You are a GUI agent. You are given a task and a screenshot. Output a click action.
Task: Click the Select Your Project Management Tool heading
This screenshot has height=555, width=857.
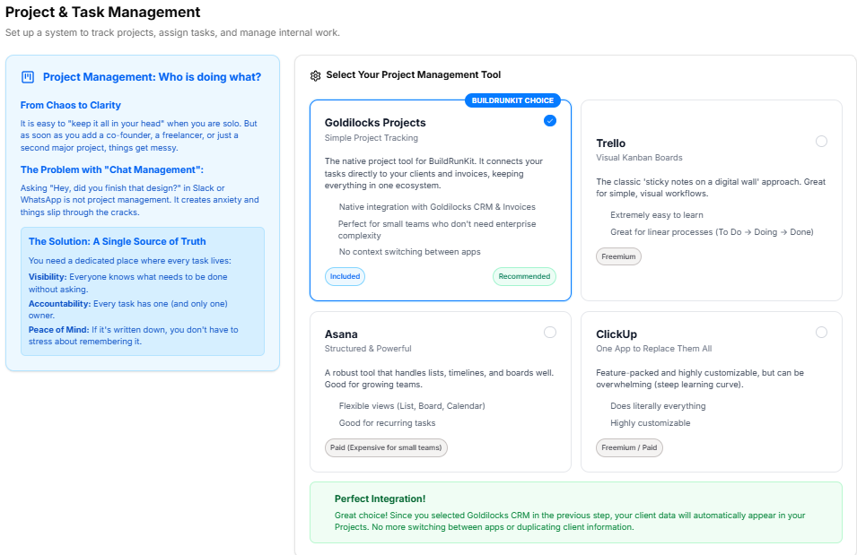[413, 74]
